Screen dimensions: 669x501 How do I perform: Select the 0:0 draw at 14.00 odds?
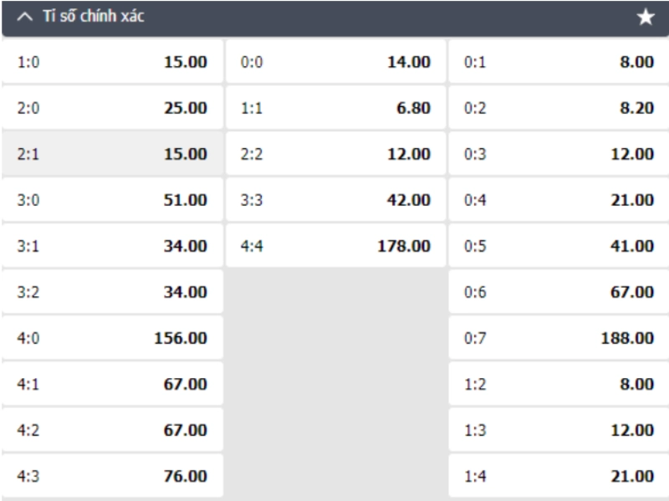[336, 62]
